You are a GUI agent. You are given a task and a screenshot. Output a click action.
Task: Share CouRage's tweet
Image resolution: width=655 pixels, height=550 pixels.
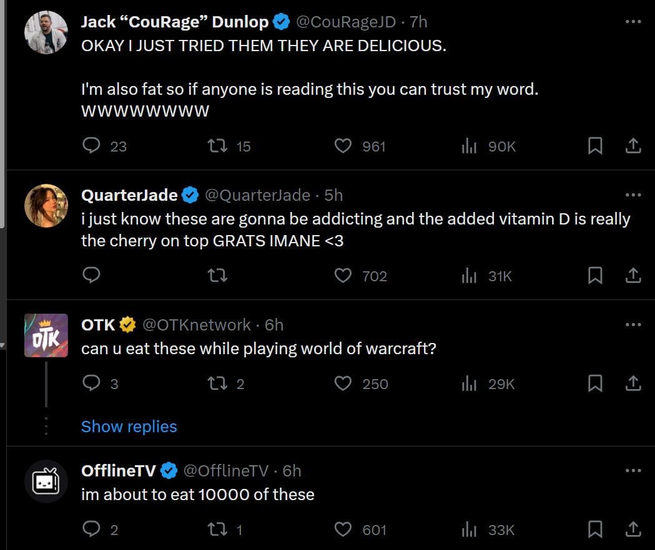coord(633,146)
